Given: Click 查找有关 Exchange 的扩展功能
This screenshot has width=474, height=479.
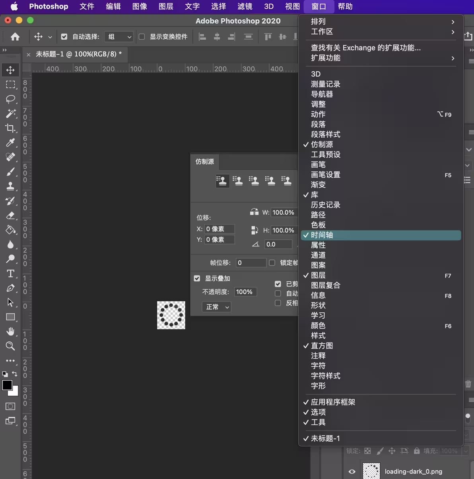Looking at the screenshot, I should (x=366, y=48).
